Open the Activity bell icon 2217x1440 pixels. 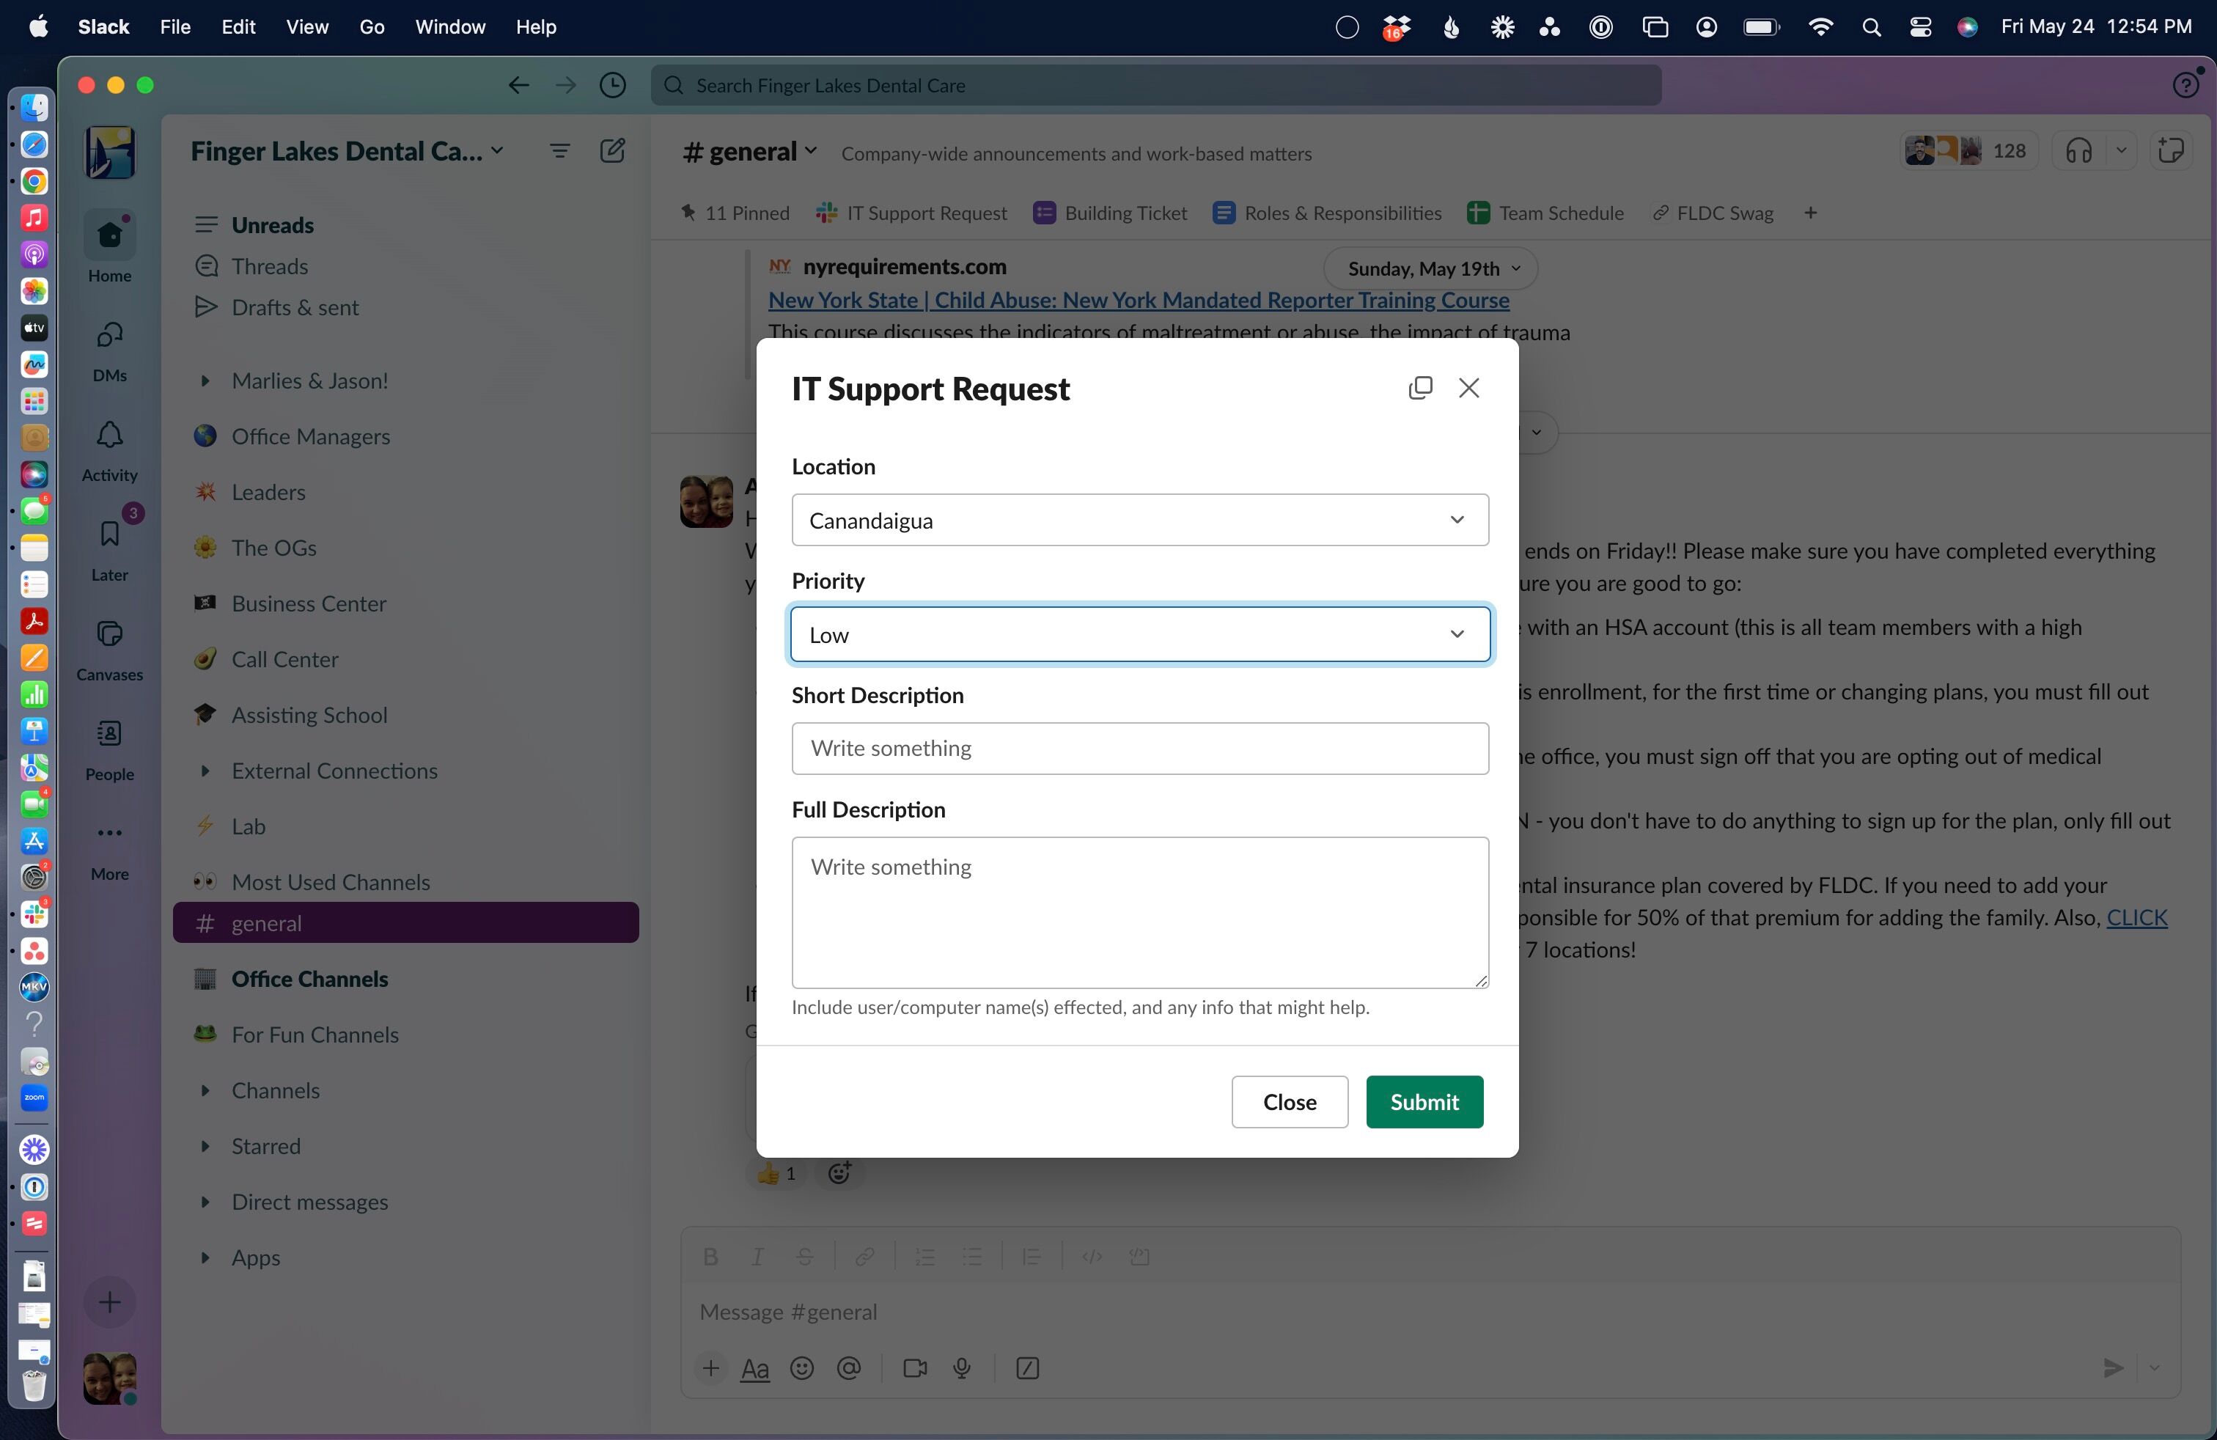(109, 435)
